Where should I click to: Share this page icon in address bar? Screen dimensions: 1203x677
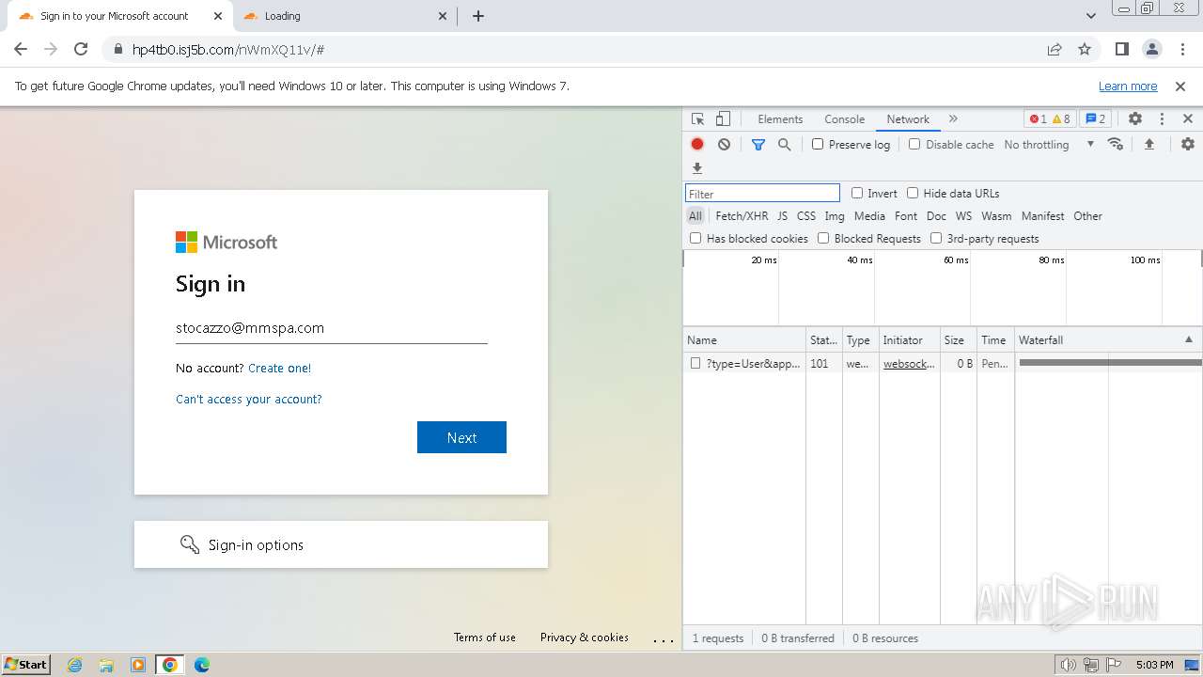pyautogui.click(x=1055, y=50)
